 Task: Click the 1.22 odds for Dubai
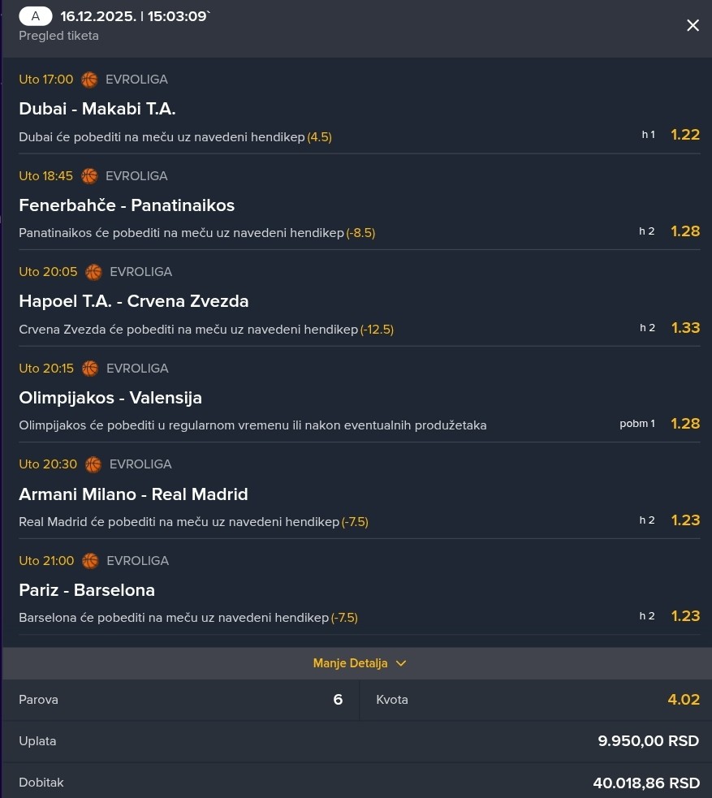(684, 135)
